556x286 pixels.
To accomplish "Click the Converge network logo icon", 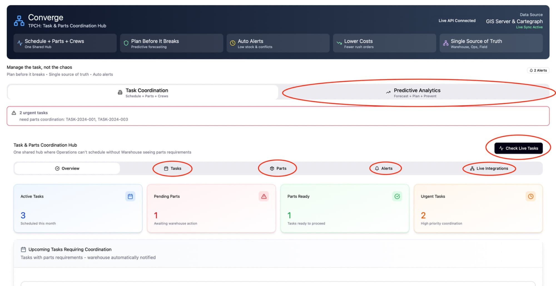I will (x=19, y=21).
